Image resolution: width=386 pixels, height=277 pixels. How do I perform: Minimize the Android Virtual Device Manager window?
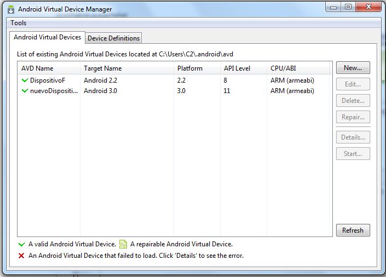(x=333, y=7)
